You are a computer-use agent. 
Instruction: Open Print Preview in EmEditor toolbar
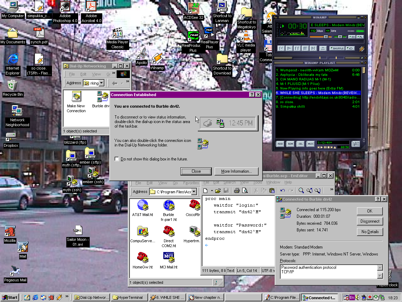click(x=245, y=190)
